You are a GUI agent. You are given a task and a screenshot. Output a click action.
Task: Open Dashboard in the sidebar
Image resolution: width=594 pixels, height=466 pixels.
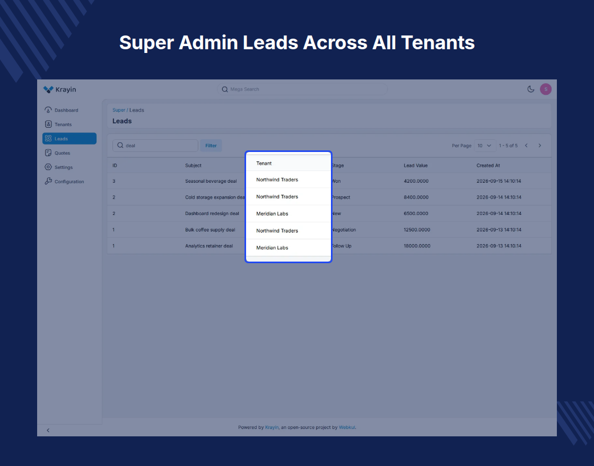click(69, 110)
